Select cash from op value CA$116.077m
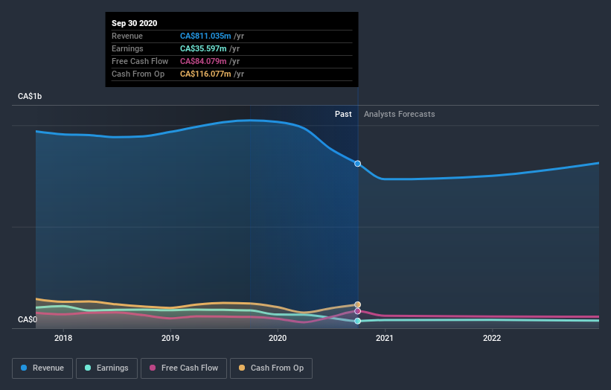Screen dimensions: 611x390 click(x=205, y=74)
